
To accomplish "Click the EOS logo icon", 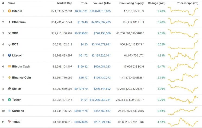I will pos(9,44).
